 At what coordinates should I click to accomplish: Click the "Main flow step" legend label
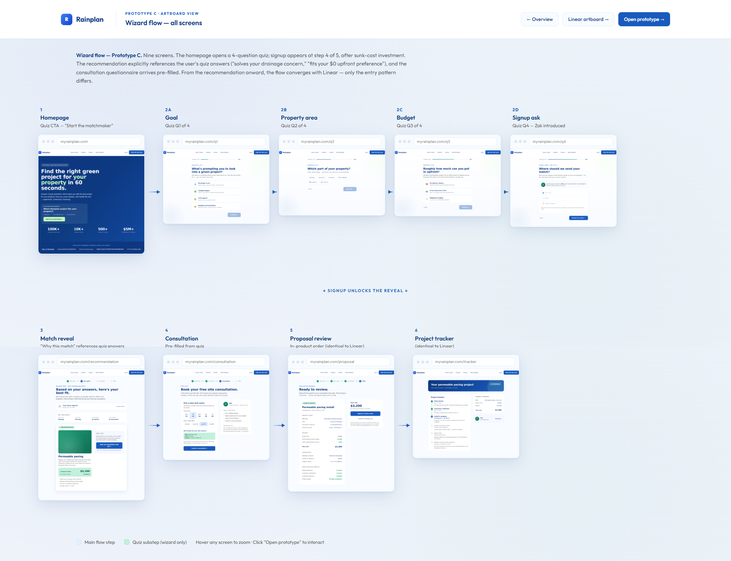(x=100, y=542)
